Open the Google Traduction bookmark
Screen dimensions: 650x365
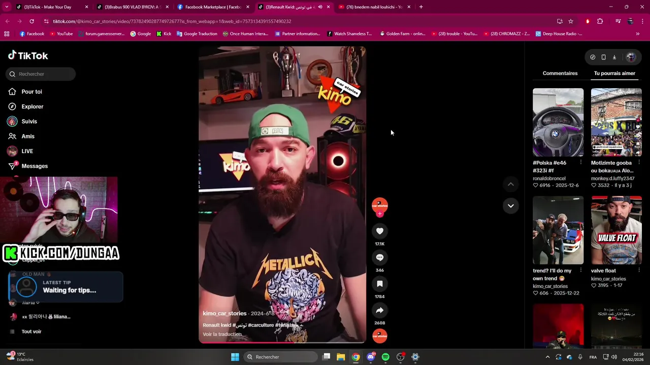point(196,34)
